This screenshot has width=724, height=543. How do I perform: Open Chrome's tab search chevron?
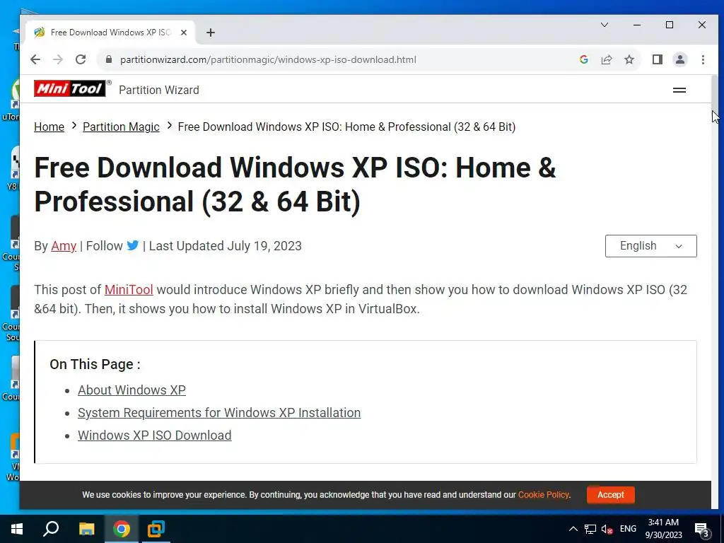pos(604,25)
